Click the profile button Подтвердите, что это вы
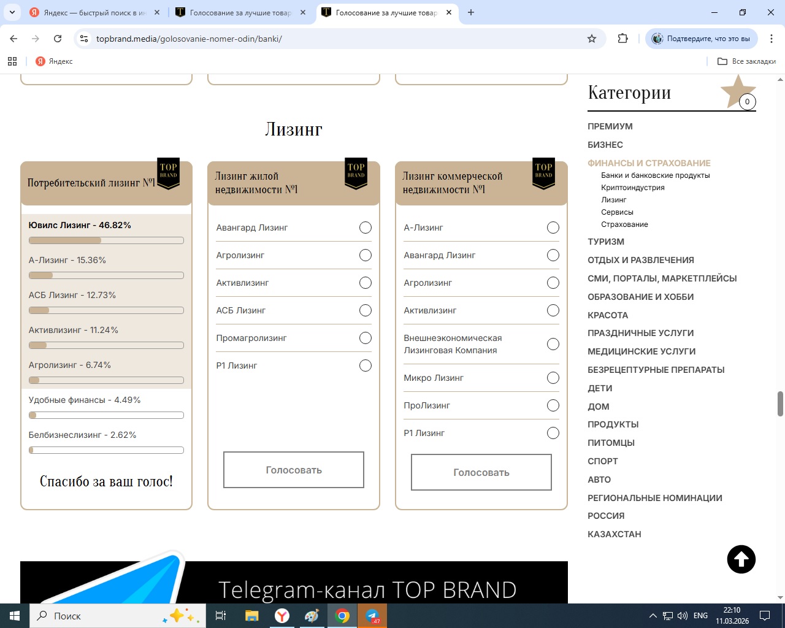This screenshot has height=628, width=785. tap(702, 39)
